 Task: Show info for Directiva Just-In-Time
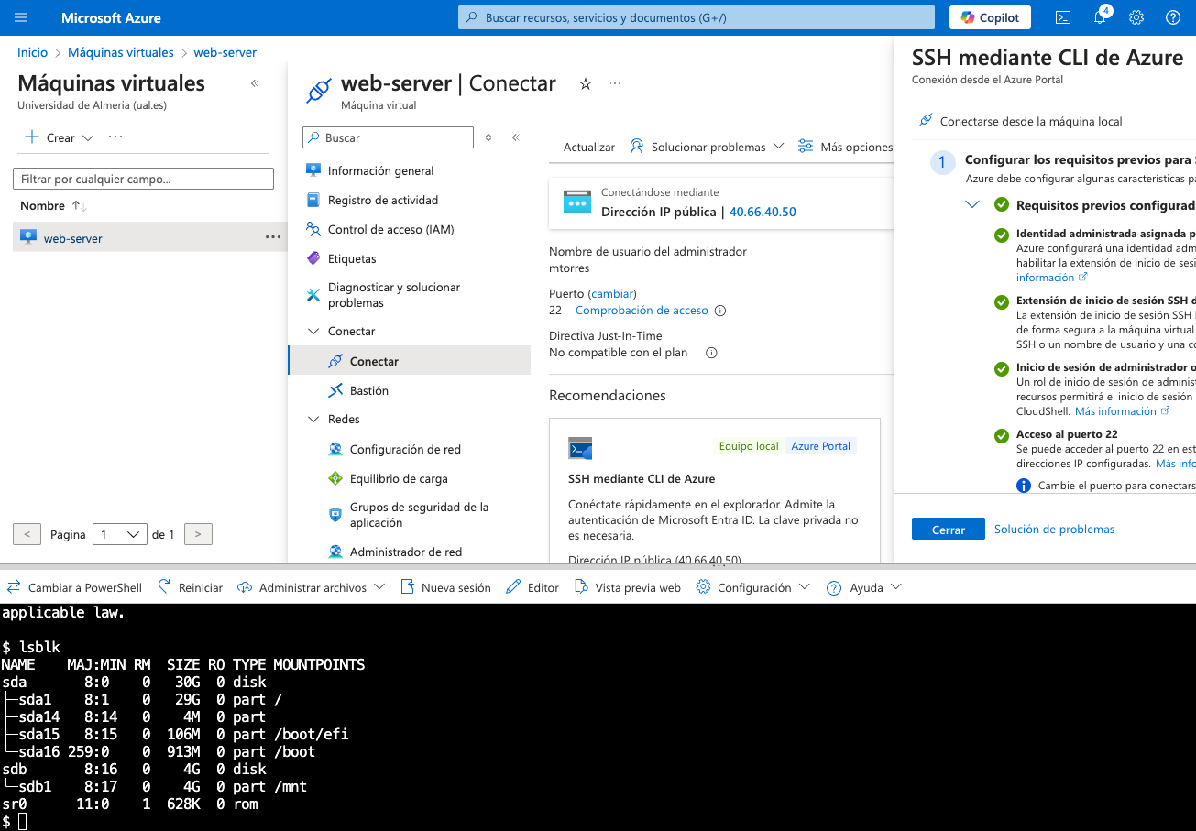[711, 353]
